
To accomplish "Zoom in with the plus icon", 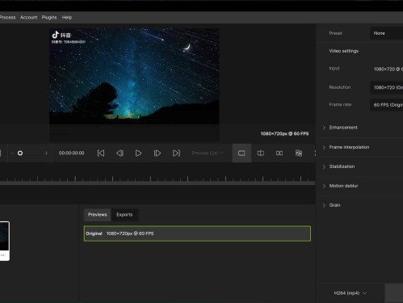I will 46,153.
